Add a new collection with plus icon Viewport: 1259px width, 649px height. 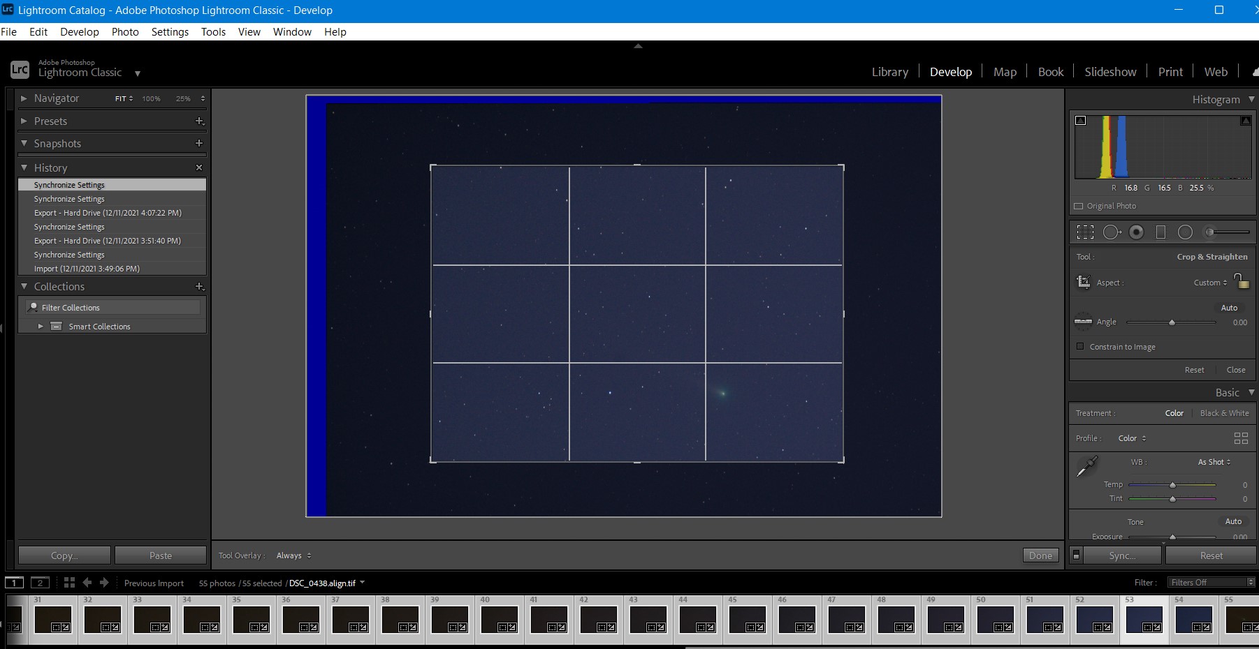point(199,287)
